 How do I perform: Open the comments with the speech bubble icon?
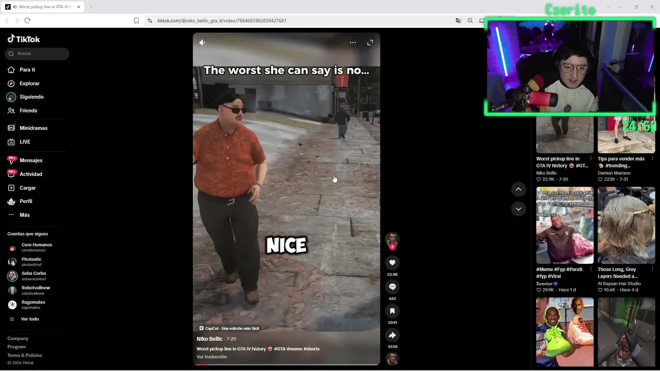coord(392,287)
